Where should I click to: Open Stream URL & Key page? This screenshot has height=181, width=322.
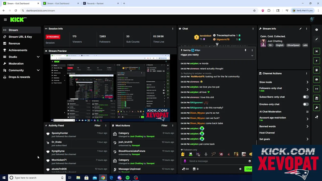(x=21, y=37)
